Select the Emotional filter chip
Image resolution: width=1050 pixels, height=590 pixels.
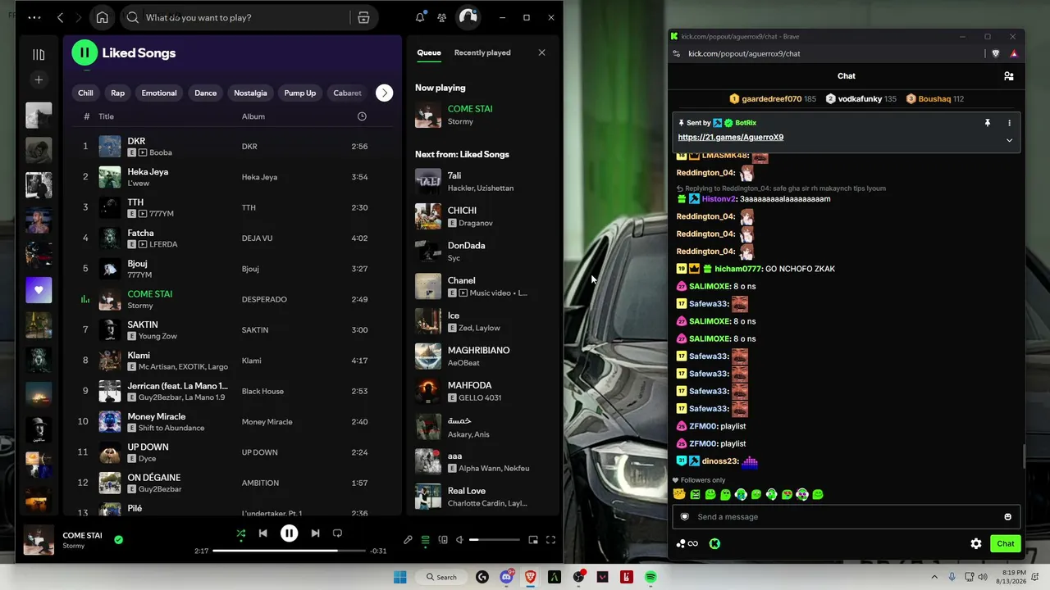pyautogui.click(x=159, y=93)
